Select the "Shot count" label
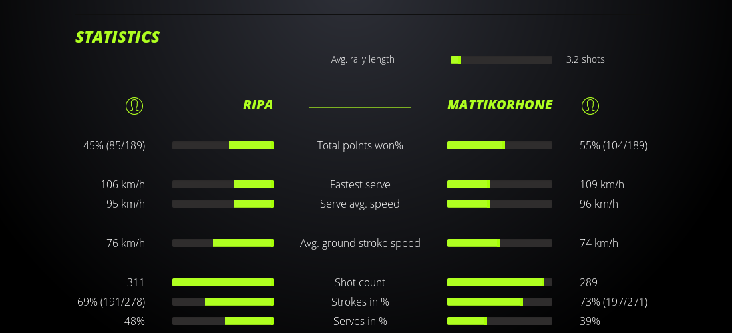The image size is (732, 333). [x=360, y=282]
